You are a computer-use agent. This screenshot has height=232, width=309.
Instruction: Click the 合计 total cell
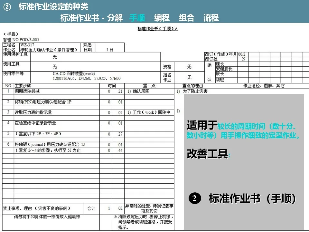91,208
